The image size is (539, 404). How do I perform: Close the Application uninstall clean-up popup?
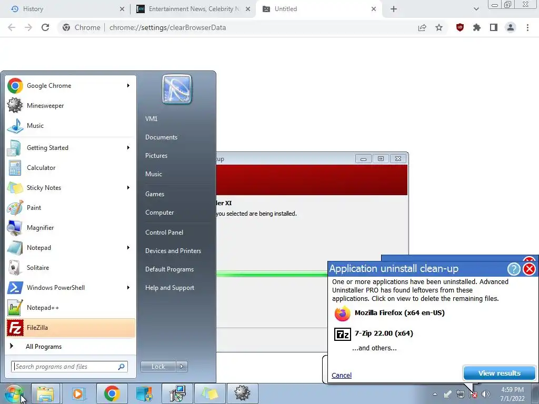(x=529, y=269)
